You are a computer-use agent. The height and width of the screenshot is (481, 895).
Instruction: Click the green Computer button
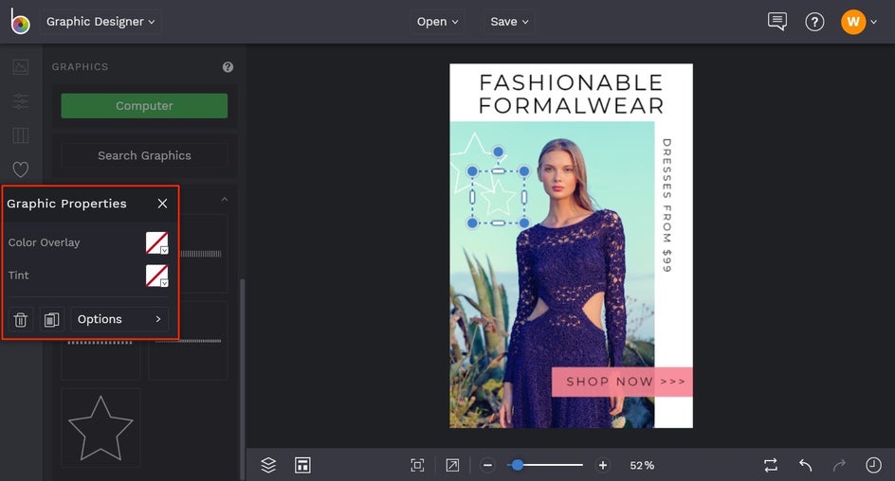[x=144, y=106]
